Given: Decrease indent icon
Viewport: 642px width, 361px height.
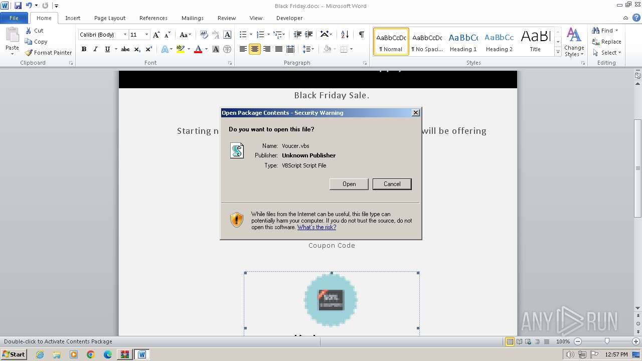Looking at the screenshot, I should pos(297,35).
